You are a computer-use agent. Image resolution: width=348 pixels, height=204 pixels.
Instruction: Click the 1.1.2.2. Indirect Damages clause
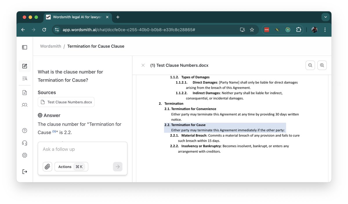coord(229,96)
